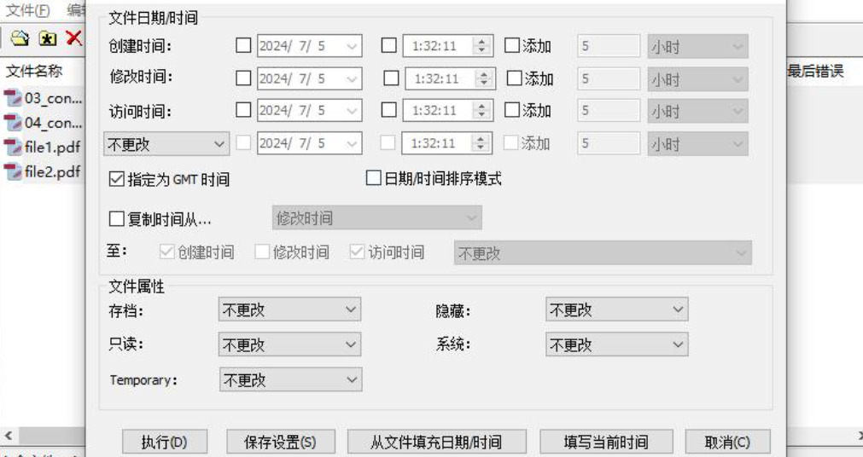Tick the 添加 checkbox in 修改时间 row
Viewport: 863px width, 457px height.
pyautogui.click(x=514, y=78)
